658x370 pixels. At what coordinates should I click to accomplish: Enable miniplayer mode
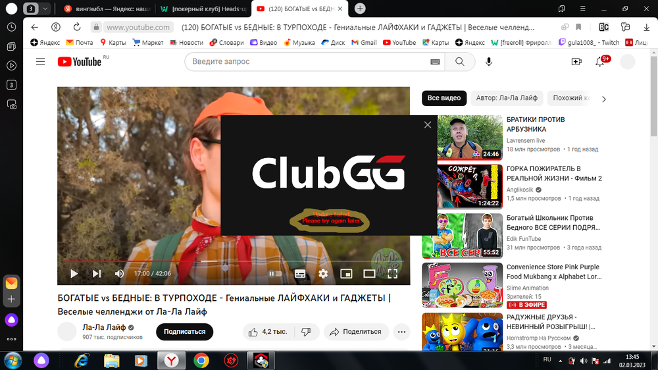click(346, 273)
